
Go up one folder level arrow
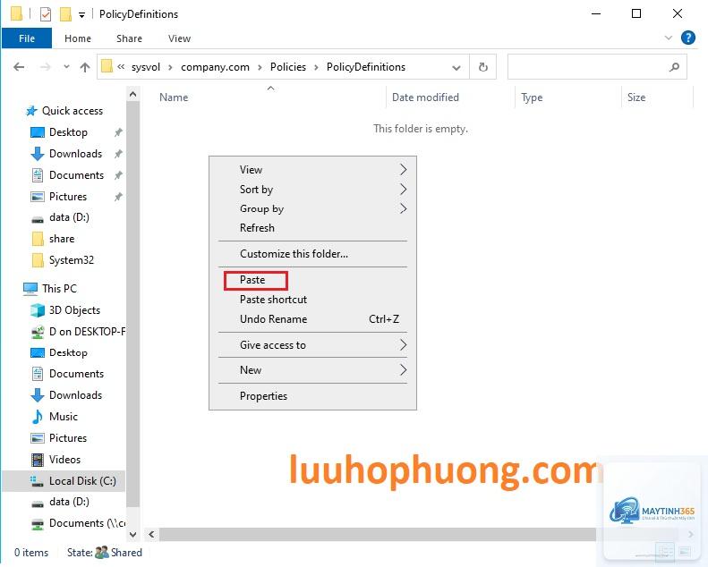(x=85, y=67)
